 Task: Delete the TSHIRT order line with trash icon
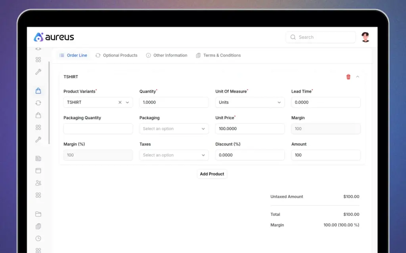(x=348, y=77)
